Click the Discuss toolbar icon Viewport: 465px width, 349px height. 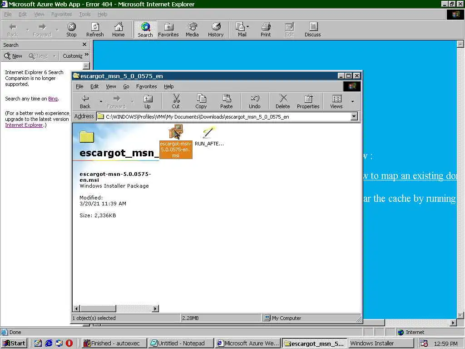(x=312, y=30)
